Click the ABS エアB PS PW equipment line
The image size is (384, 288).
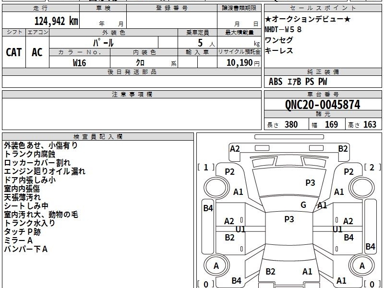pos(298,82)
